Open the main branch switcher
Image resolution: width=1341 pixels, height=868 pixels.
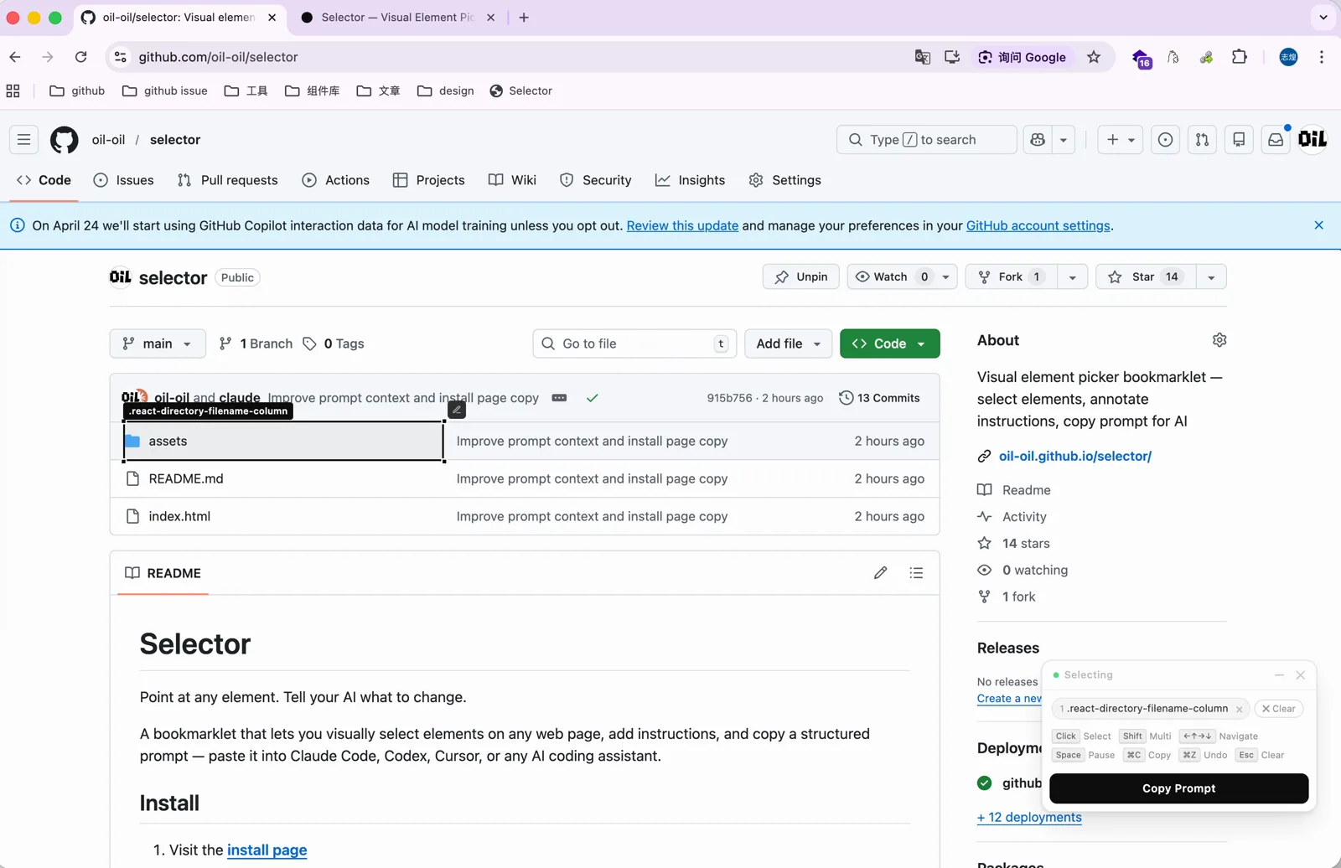click(158, 344)
